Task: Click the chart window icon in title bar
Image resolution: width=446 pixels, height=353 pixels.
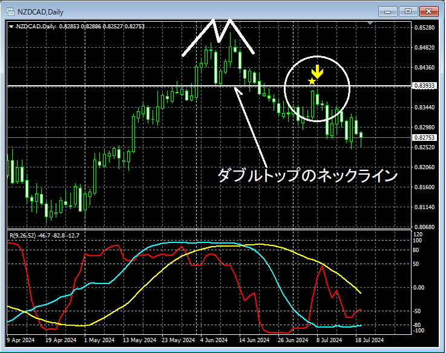Action: click(10, 11)
